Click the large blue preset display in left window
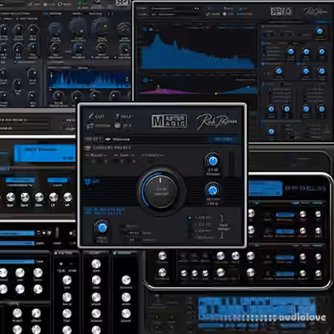 (x=45, y=153)
